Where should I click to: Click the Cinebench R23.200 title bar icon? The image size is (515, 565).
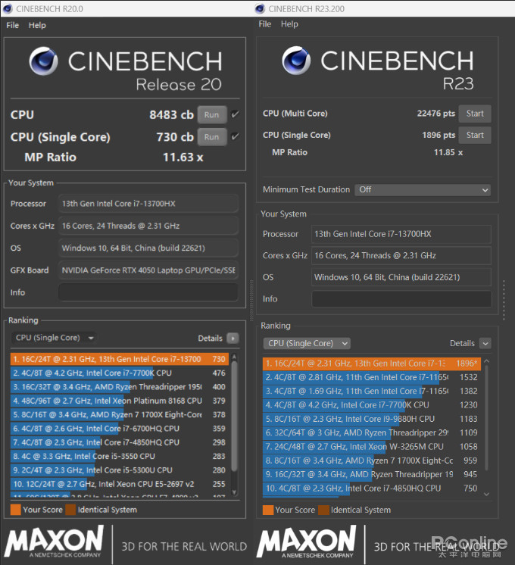click(260, 8)
